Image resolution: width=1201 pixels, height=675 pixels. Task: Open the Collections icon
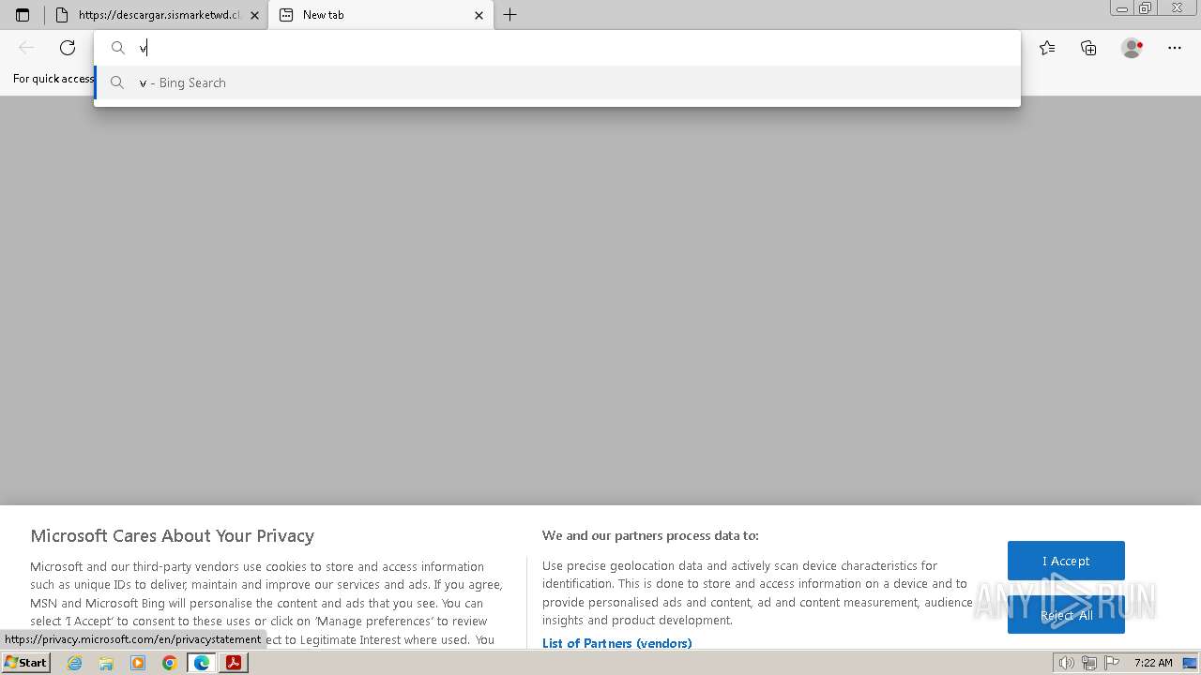click(x=1088, y=48)
